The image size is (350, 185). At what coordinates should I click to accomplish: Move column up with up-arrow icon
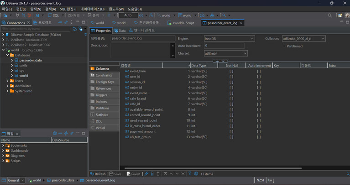point(171,174)
